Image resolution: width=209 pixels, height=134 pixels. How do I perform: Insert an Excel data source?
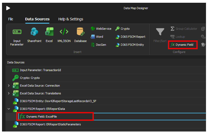[x=49, y=35]
